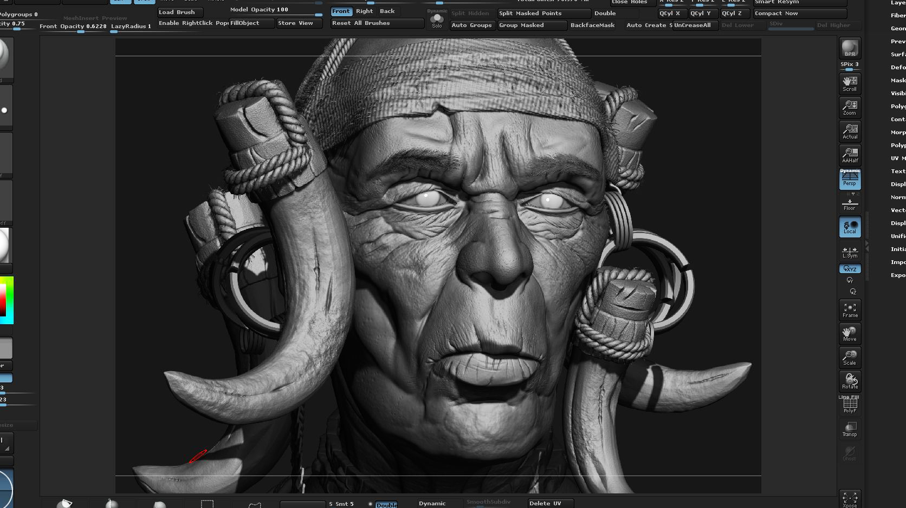Select the Front view
This screenshot has height=508, width=906.
coord(341,11)
